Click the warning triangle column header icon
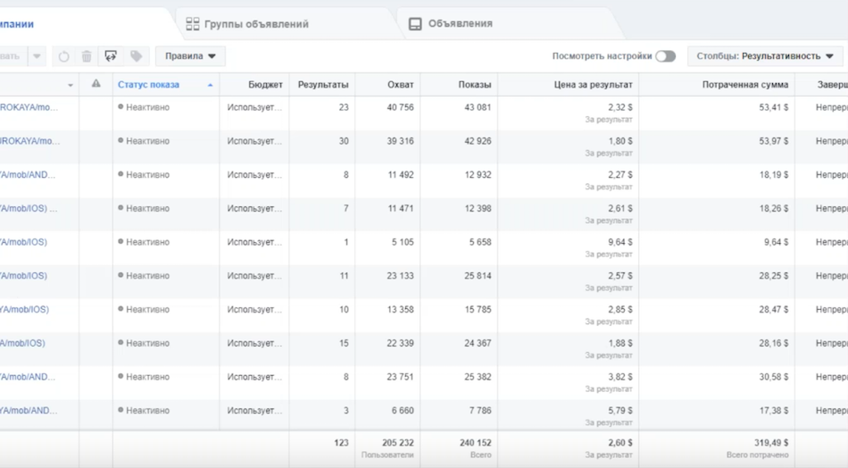848x468 pixels. pos(96,84)
